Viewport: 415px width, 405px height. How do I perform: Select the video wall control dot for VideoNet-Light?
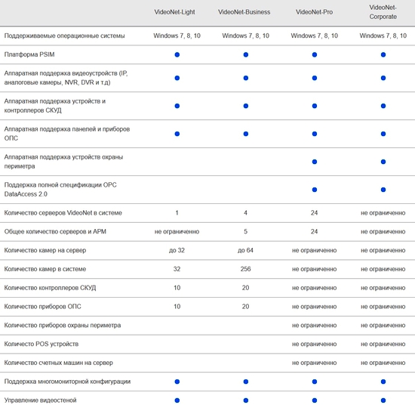click(x=177, y=400)
